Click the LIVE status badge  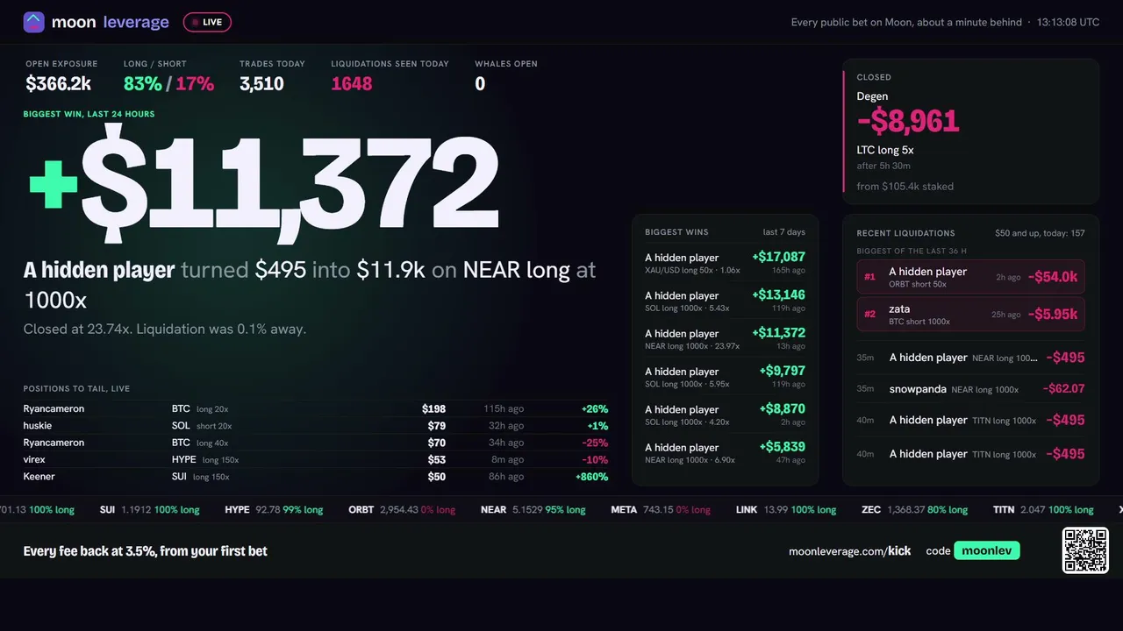click(207, 22)
